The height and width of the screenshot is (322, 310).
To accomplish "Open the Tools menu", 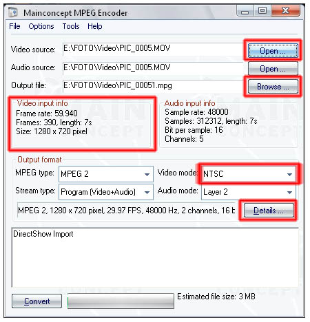I will pos(71,26).
